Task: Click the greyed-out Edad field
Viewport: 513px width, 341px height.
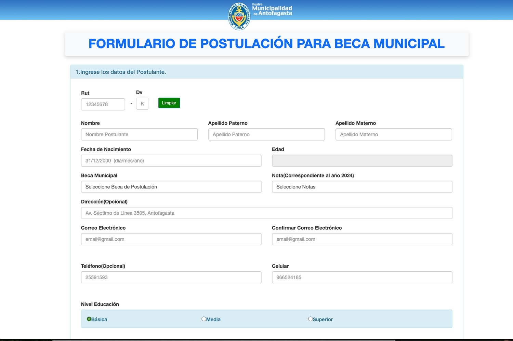Action: point(362,161)
